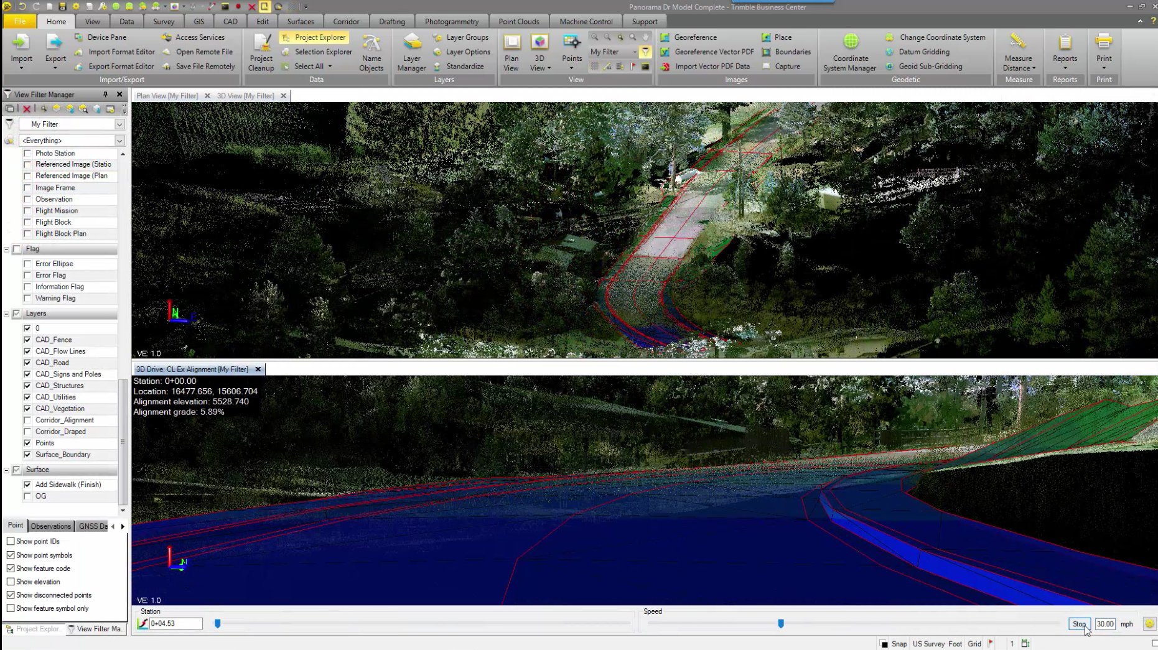Click the red delete filter icon in View Filter Manager
This screenshot has height=650, width=1158.
(27, 109)
